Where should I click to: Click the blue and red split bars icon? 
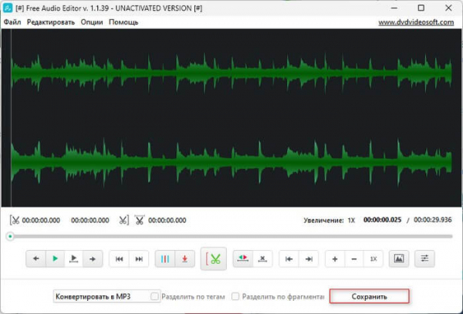click(165, 258)
